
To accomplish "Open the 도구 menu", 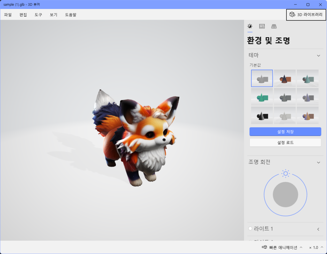I will tap(38, 15).
